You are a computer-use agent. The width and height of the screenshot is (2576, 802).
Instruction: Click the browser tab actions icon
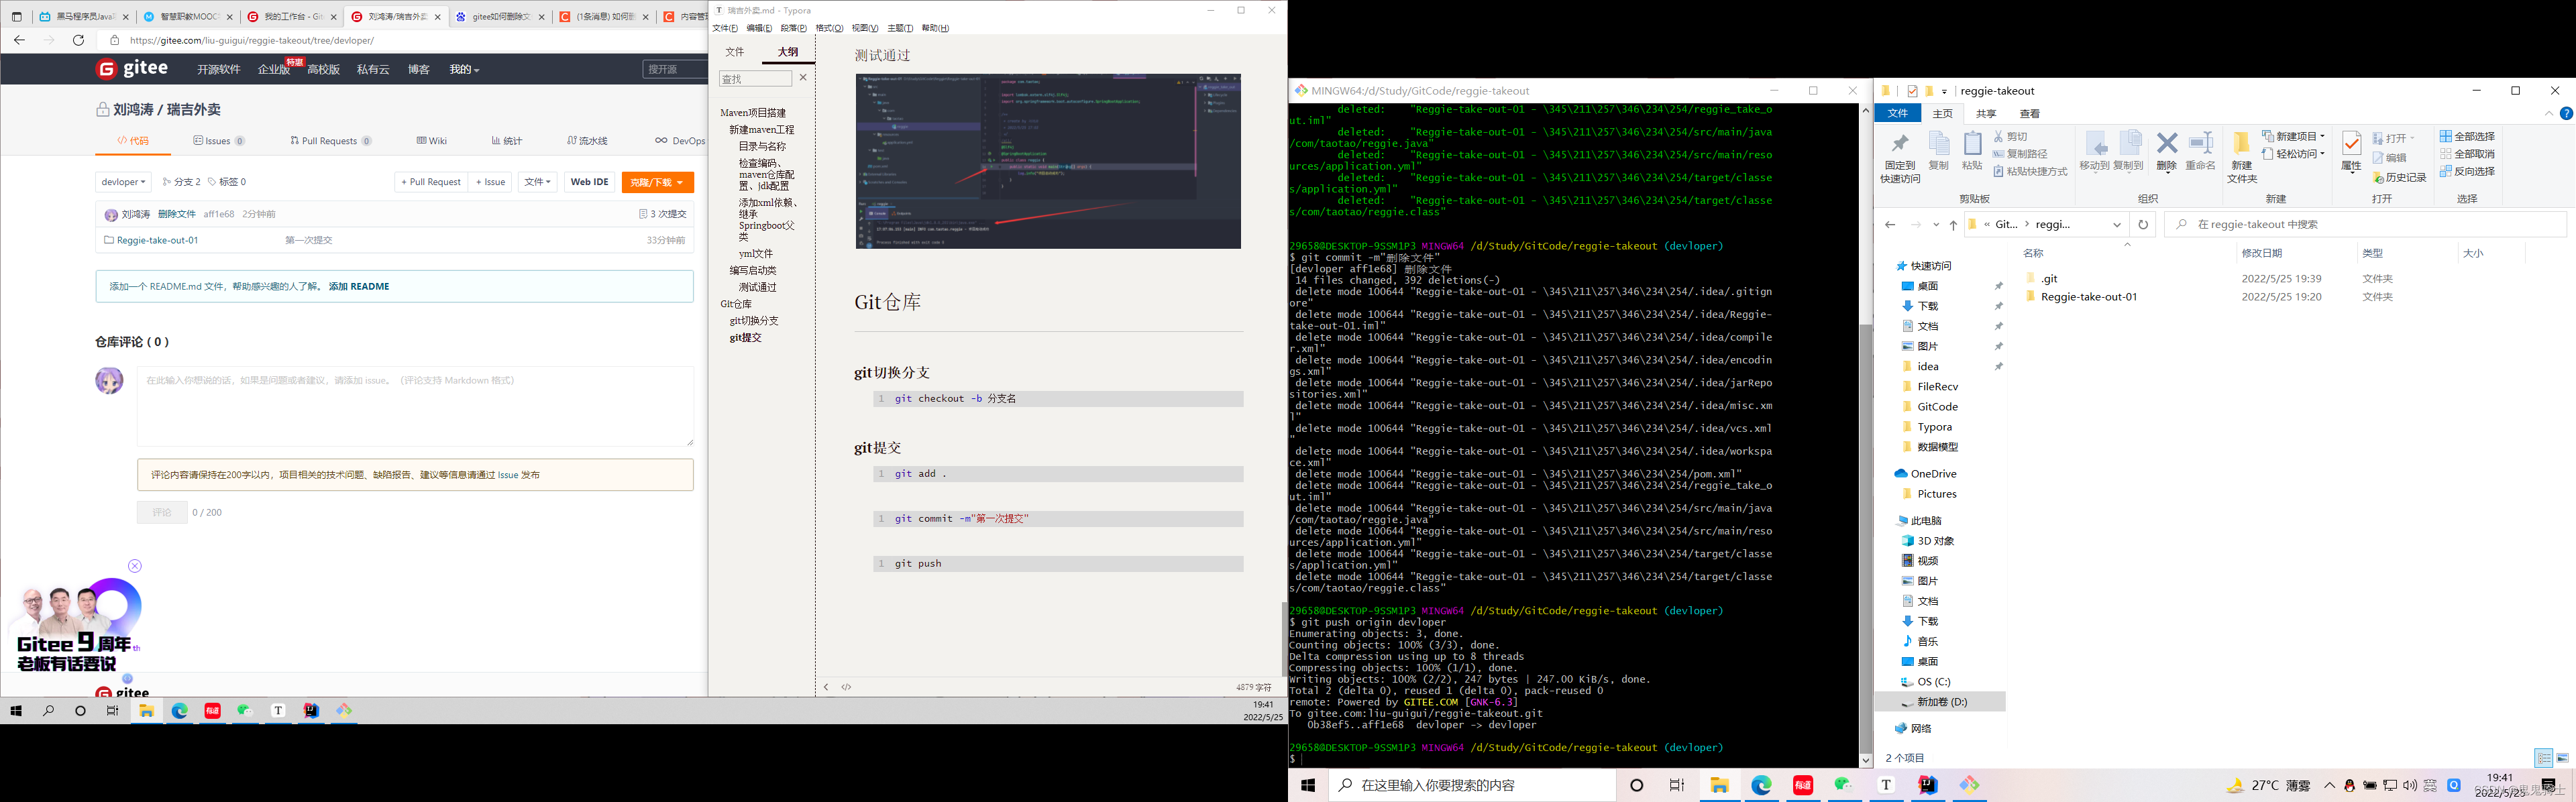click(16, 17)
